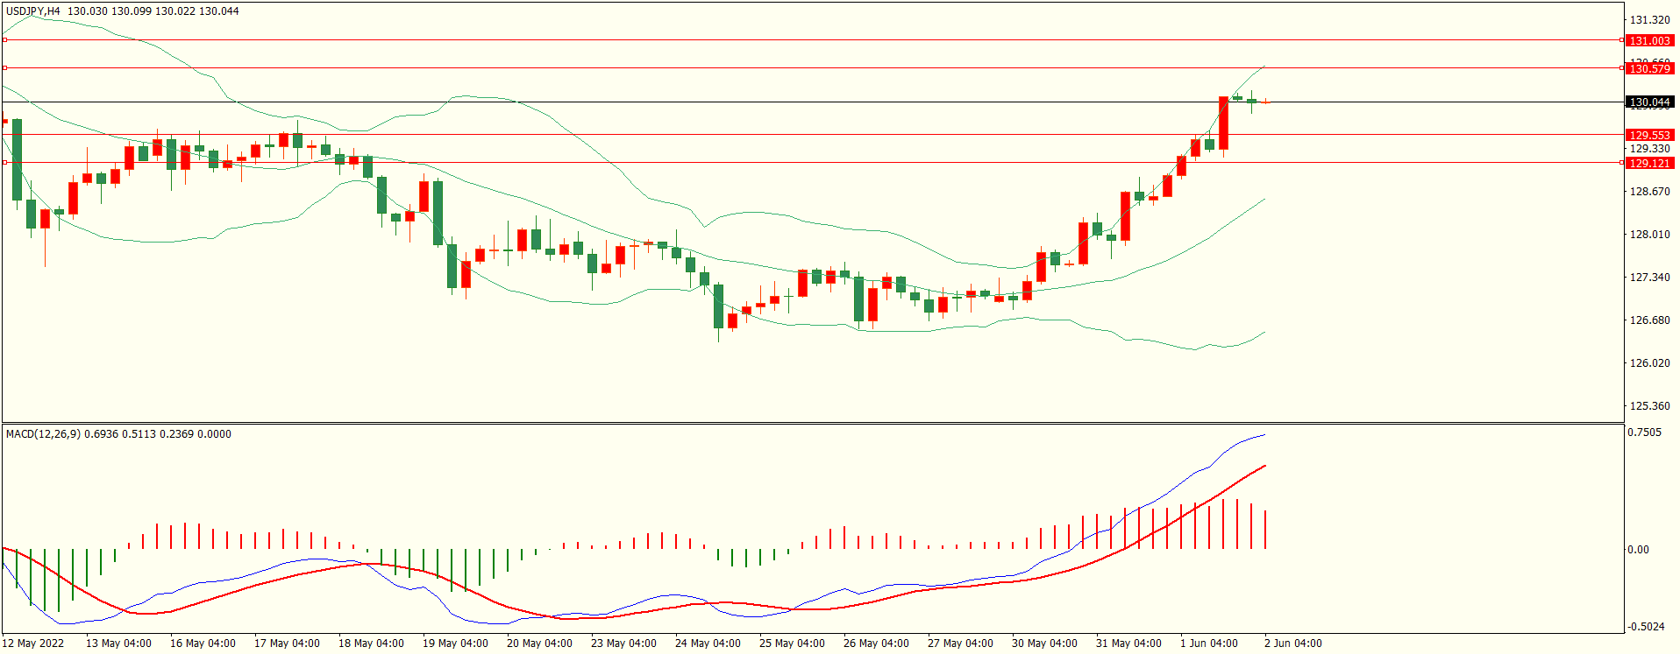Viewport: 1680px width, 654px height.
Task: Click the 131.003 red price label
Action: click(1649, 40)
